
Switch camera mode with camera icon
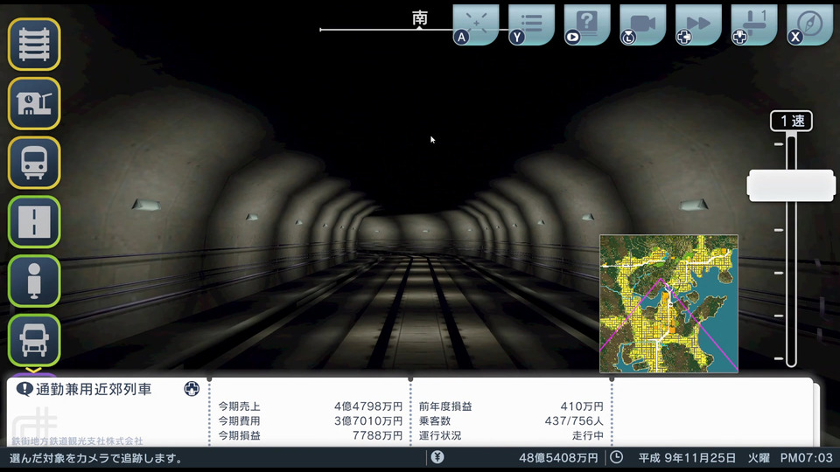[x=643, y=24]
